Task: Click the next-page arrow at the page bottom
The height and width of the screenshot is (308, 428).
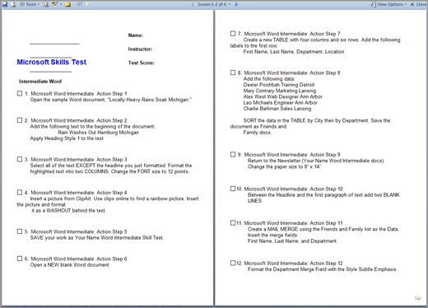Action: pos(418,297)
